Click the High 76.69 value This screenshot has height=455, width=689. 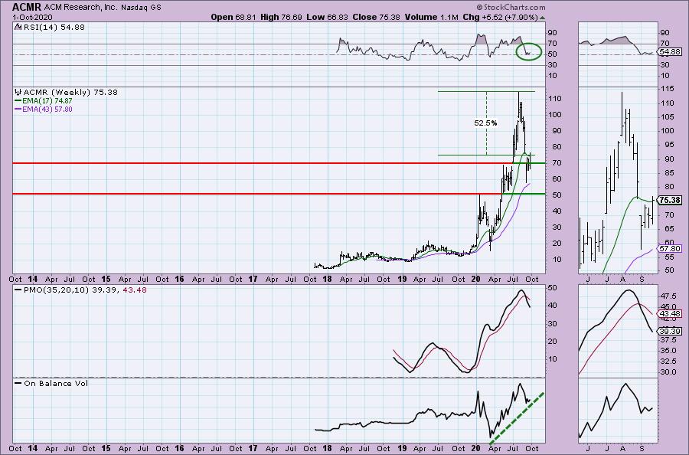[281, 17]
